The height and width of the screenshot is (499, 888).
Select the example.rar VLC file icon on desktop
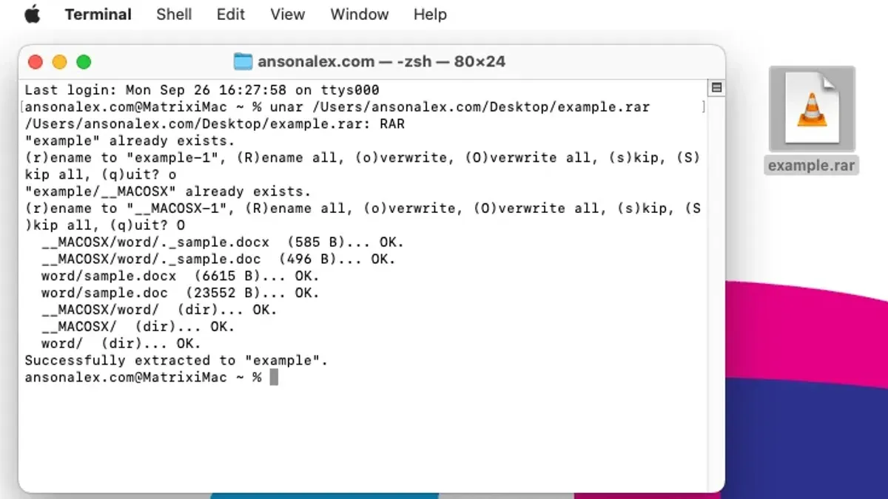point(812,109)
